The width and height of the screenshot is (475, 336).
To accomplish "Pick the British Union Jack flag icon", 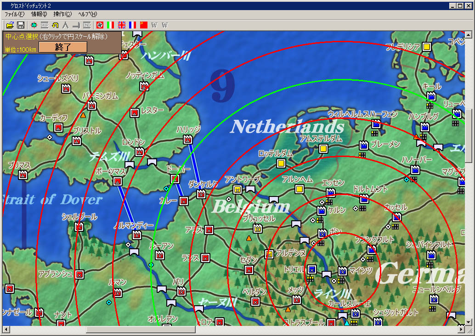I will [x=122, y=25].
